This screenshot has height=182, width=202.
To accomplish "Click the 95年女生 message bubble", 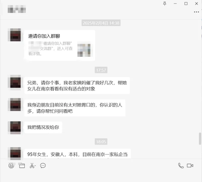I will [78, 154].
